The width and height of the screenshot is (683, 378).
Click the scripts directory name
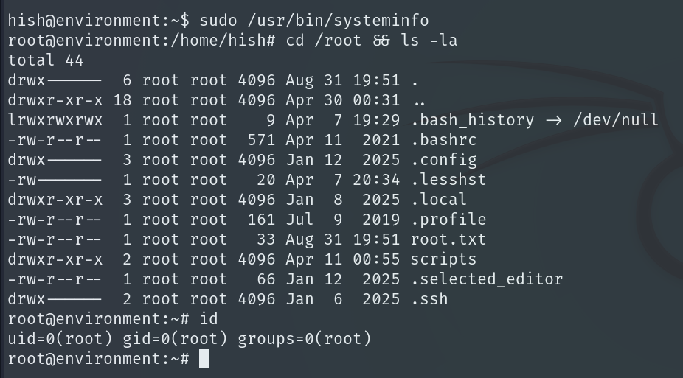coord(444,259)
